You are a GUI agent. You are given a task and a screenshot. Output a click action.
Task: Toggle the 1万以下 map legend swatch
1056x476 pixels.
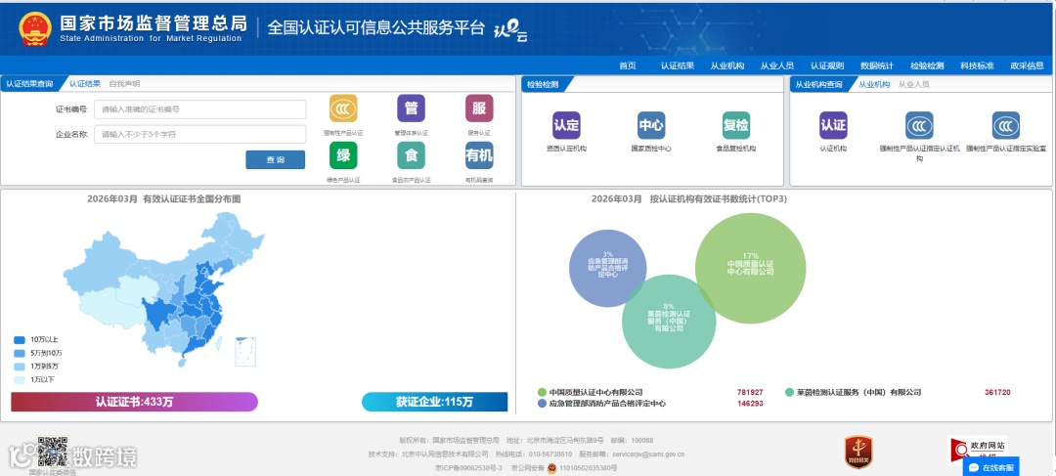20,379
